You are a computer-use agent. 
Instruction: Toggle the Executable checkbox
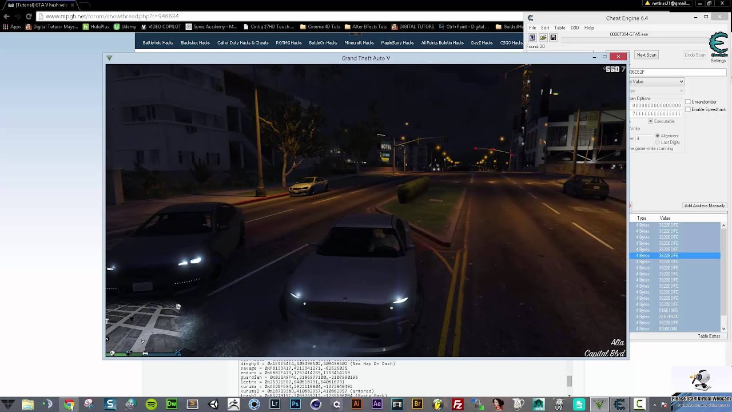[x=651, y=121]
